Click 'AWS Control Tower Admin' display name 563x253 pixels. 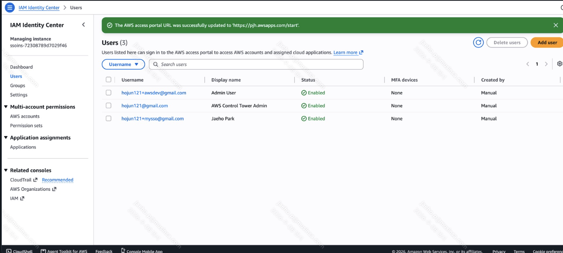point(239,105)
